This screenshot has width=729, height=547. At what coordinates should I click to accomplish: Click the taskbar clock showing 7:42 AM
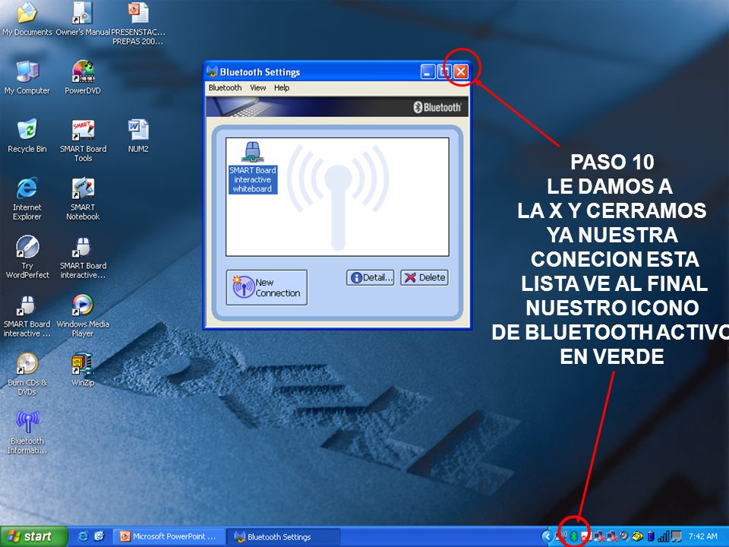pos(702,536)
